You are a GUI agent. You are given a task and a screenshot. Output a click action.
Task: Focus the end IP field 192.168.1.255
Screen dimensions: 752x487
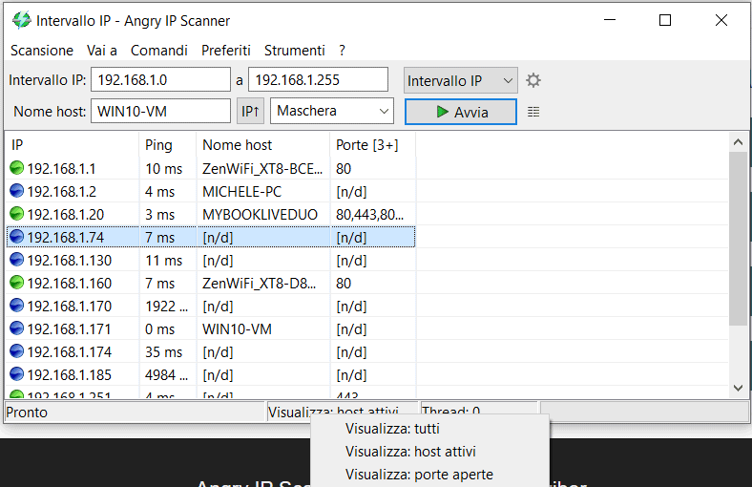[x=318, y=79]
